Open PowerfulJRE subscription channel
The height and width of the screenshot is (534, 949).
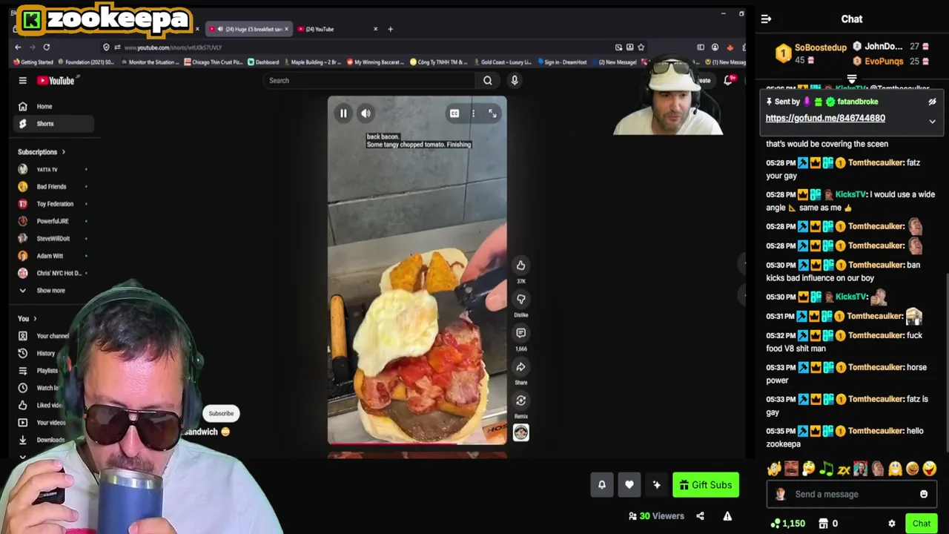coord(52,221)
